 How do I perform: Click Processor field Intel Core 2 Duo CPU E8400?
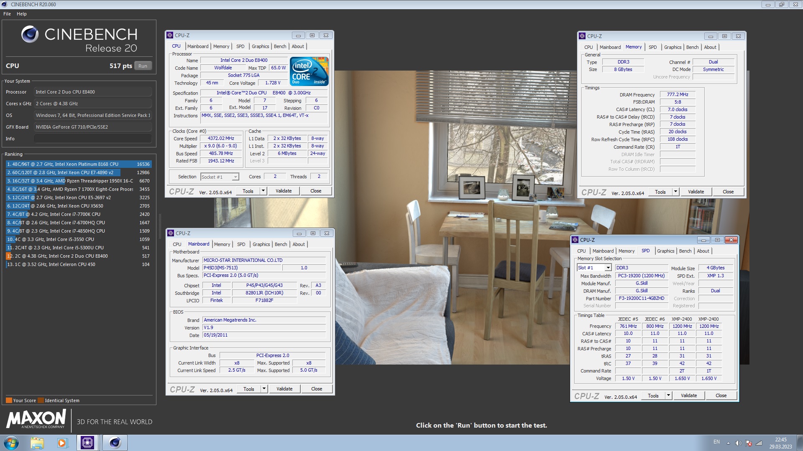click(x=93, y=92)
